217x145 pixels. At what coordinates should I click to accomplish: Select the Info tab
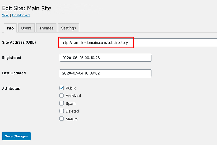click(10, 28)
